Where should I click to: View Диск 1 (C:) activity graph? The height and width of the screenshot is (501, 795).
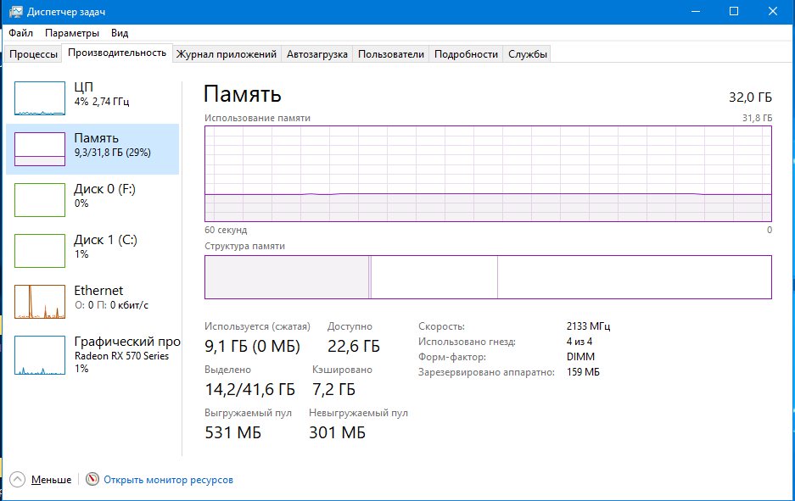coord(39,250)
